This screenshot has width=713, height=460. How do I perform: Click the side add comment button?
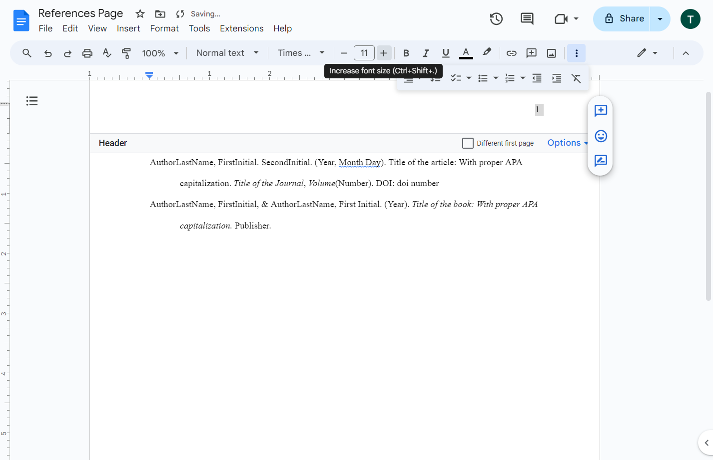point(601,111)
